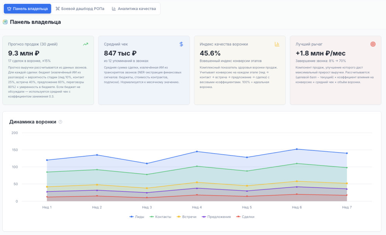Click the 9.3 млн ₽ forecast value

point(24,53)
